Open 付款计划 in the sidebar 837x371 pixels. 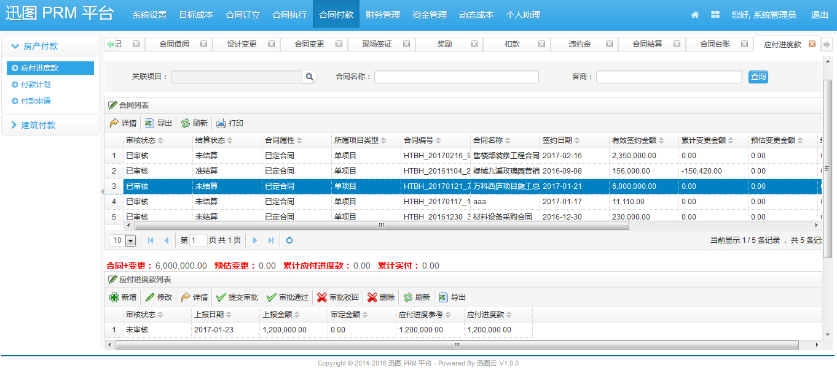(36, 85)
